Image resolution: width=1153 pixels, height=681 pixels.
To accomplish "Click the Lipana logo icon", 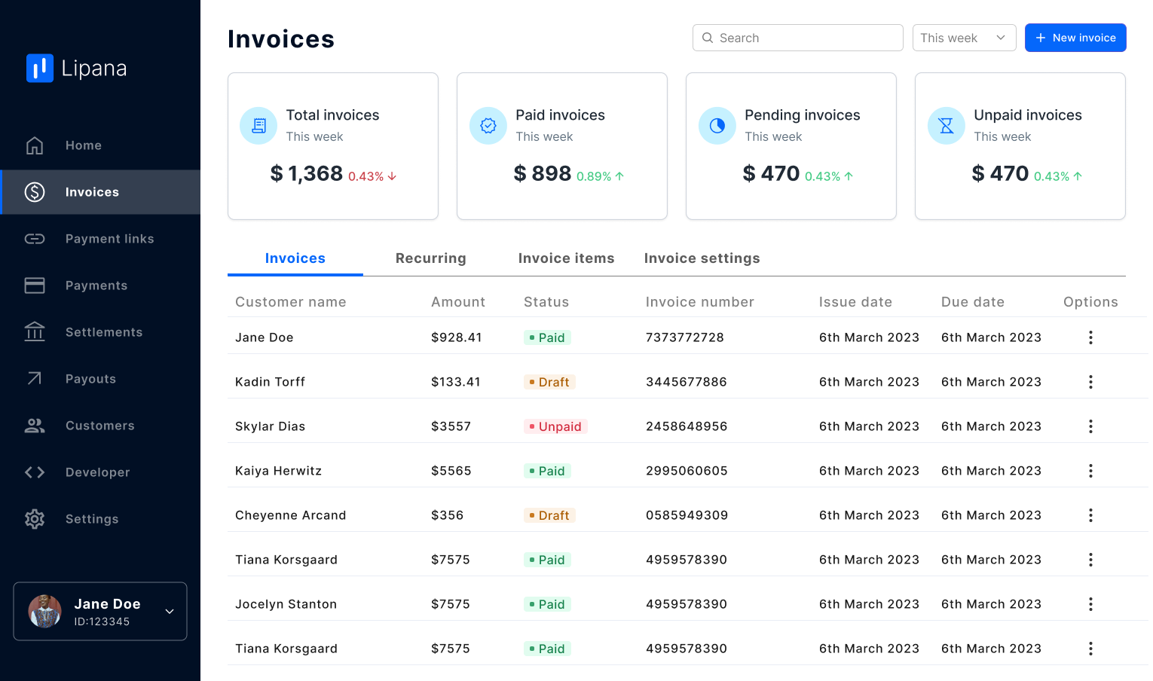I will 40,68.
